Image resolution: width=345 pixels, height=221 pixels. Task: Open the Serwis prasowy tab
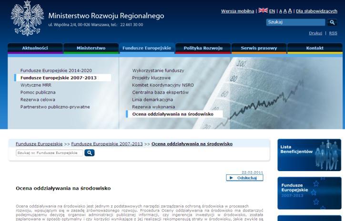(259, 48)
